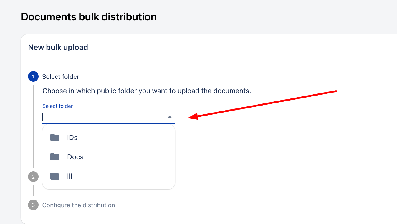Click the vertical connector line below step 1
The height and width of the screenshot is (224, 397).
[33, 126]
